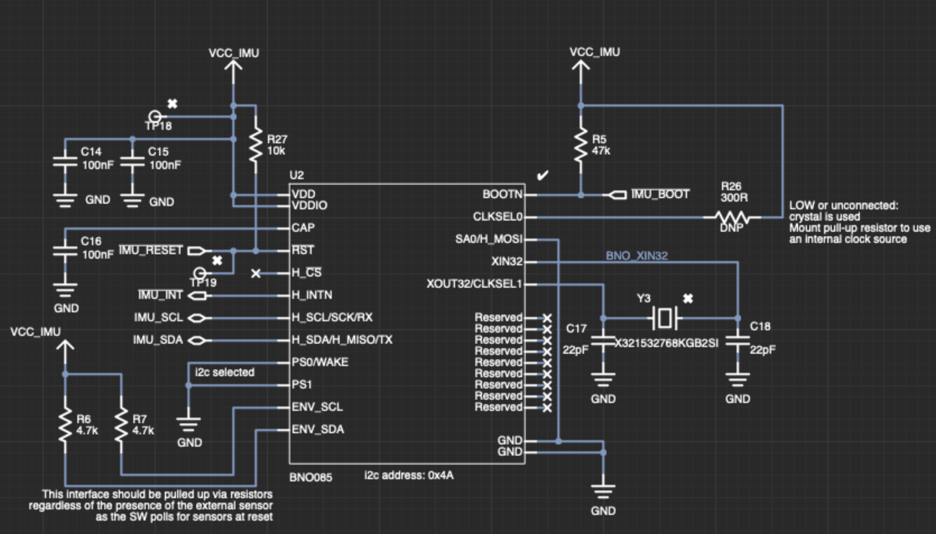
Task: Select capacitor C17 22pF symbol
Action: pos(603,340)
